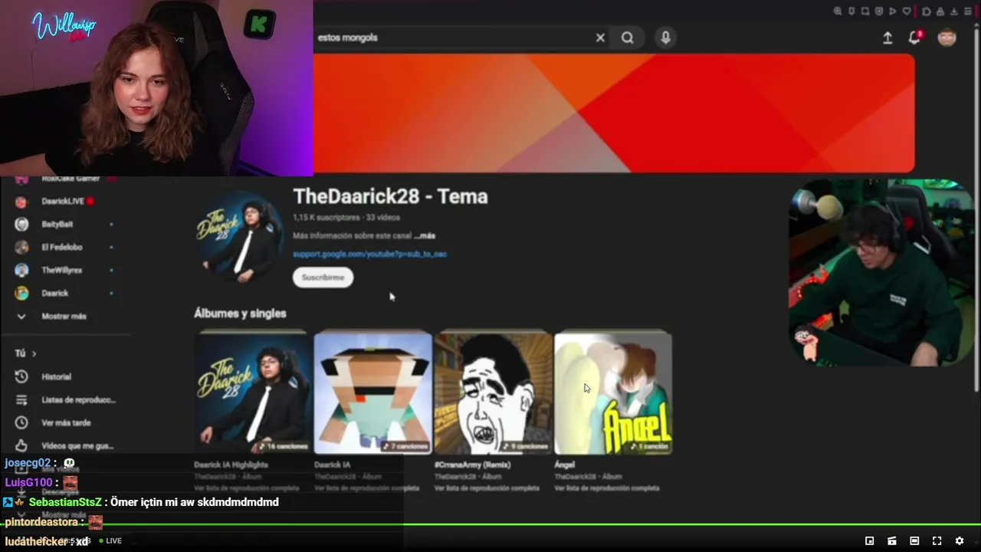Open the account avatar menu
The image size is (981, 552).
pos(947,38)
